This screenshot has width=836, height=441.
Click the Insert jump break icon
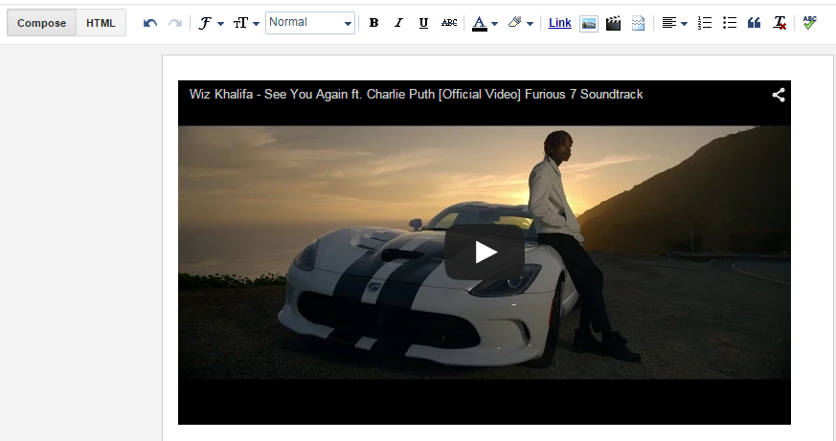(x=638, y=23)
